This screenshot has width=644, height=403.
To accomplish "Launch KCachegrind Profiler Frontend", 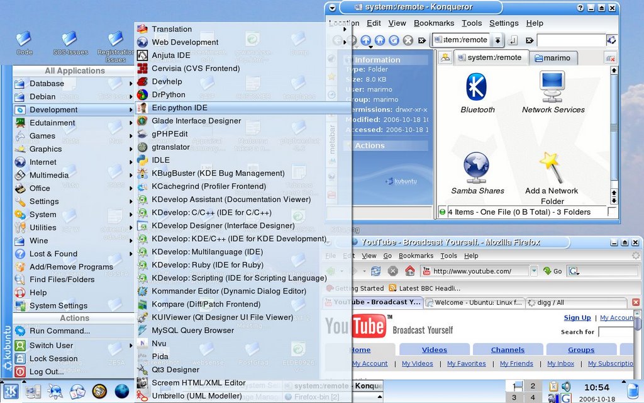I will 244,186.
